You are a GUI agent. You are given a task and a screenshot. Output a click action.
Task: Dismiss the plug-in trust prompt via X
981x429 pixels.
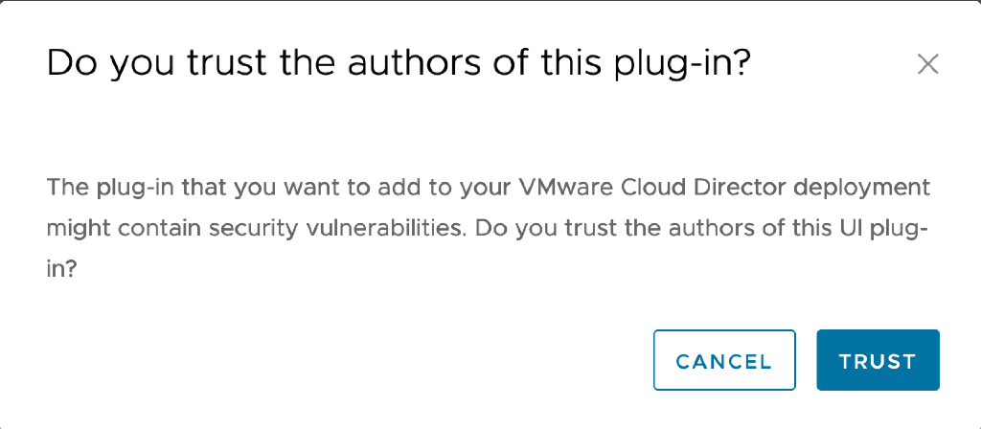927,64
